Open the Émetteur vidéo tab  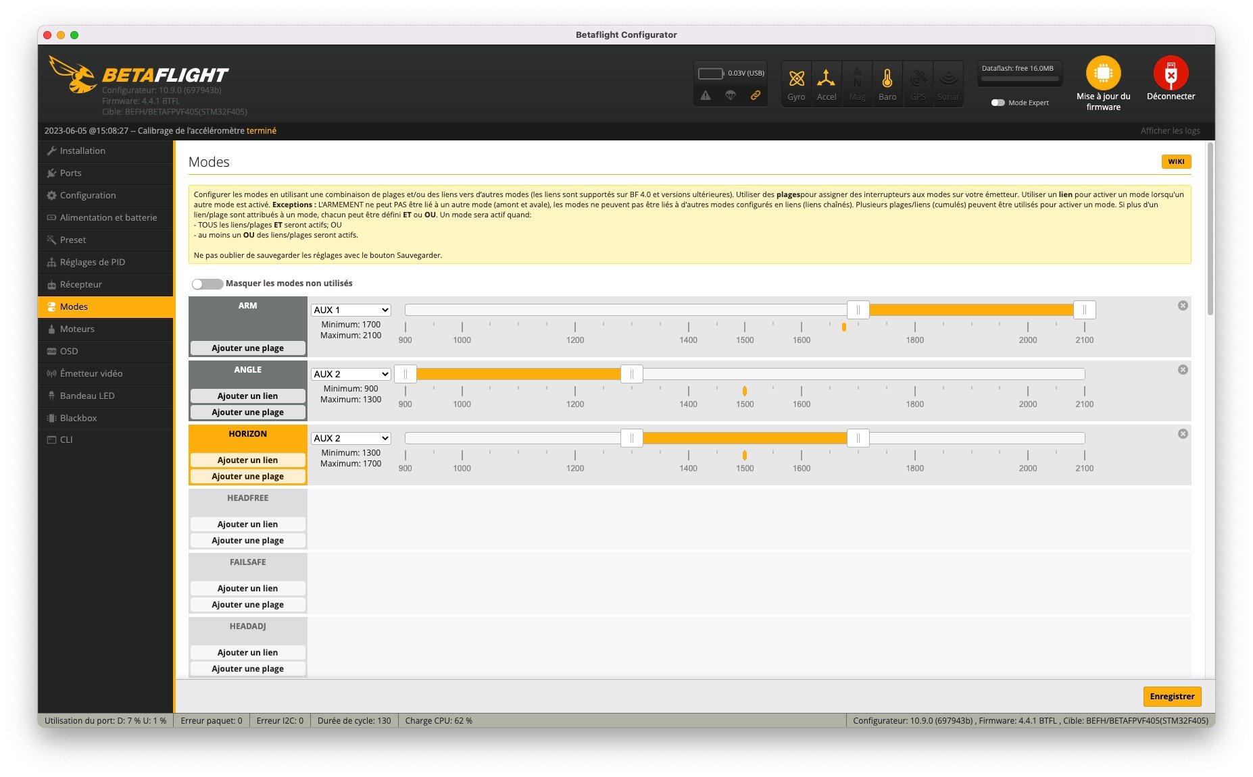(x=106, y=373)
